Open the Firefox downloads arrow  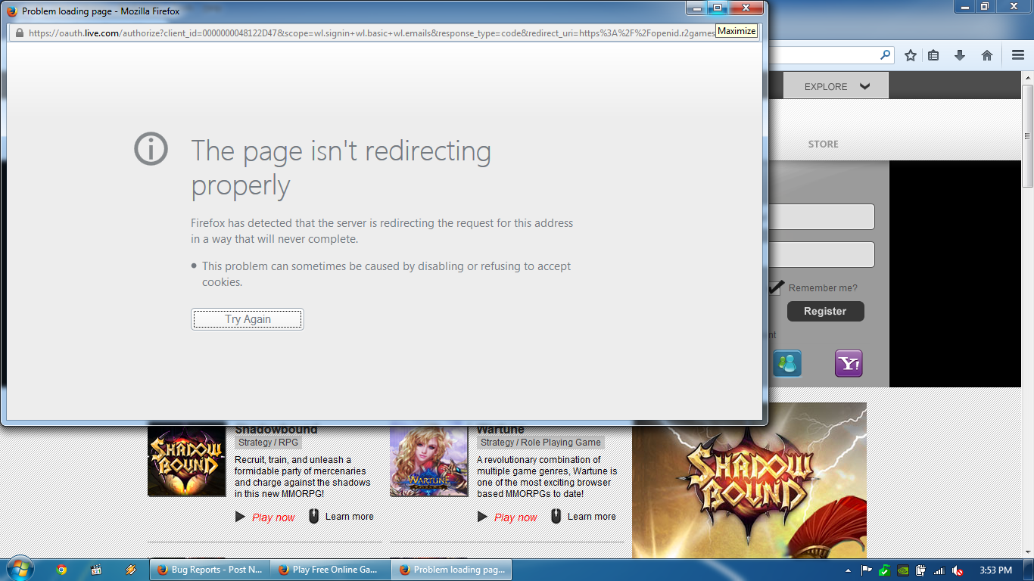click(960, 55)
